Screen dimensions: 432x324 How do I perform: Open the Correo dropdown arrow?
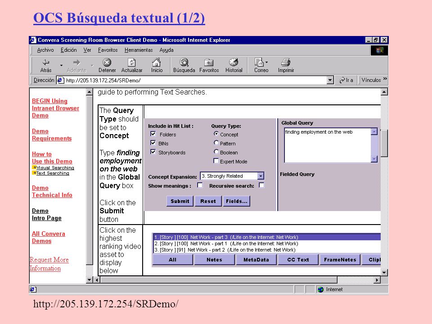266,62
